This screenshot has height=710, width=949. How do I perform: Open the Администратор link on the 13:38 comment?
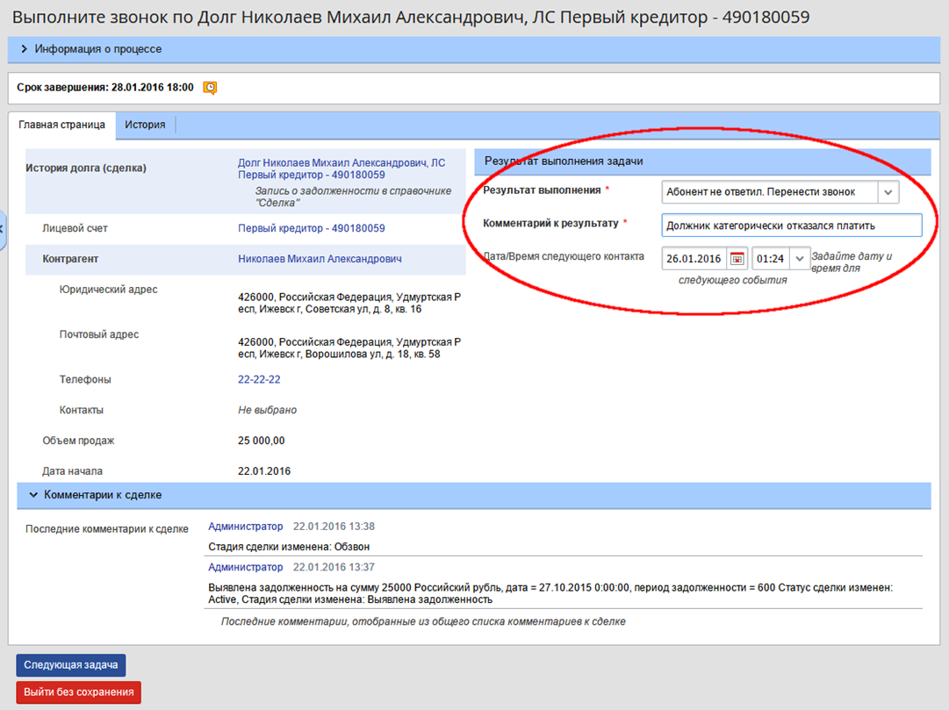245,527
